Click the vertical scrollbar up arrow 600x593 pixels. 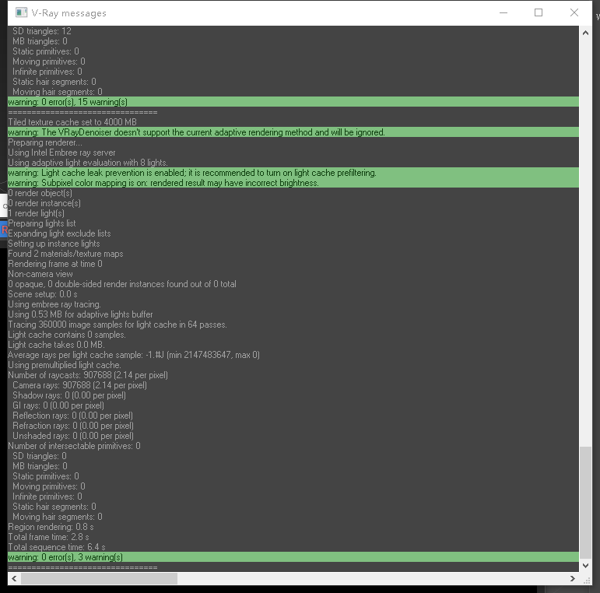tap(585, 33)
